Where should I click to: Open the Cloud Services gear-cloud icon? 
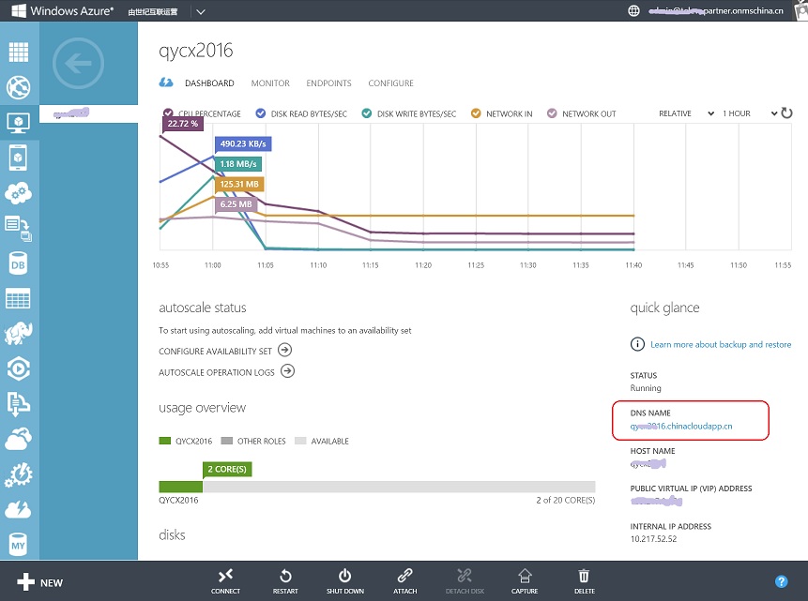pos(19,193)
